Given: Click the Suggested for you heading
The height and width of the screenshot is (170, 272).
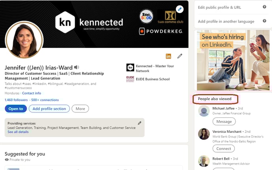Looking at the screenshot, I should (x=25, y=154).
